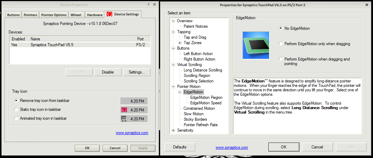
Task: Click Cancel in Mouse Properties window
Action: tap(115, 148)
